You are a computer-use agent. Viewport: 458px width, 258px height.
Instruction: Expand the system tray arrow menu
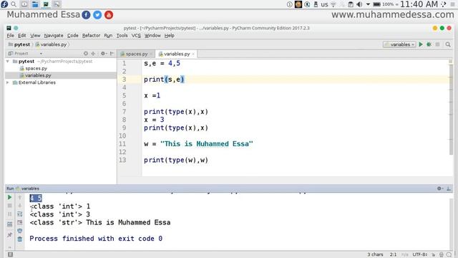[x=368, y=4]
